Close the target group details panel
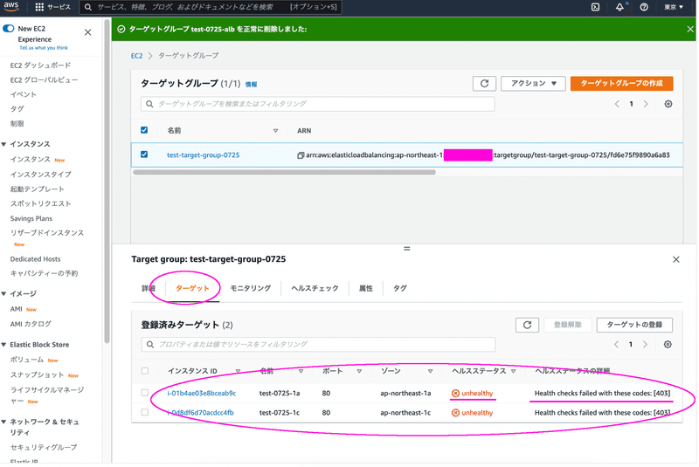Viewport: 699px width, 467px height. [x=676, y=259]
